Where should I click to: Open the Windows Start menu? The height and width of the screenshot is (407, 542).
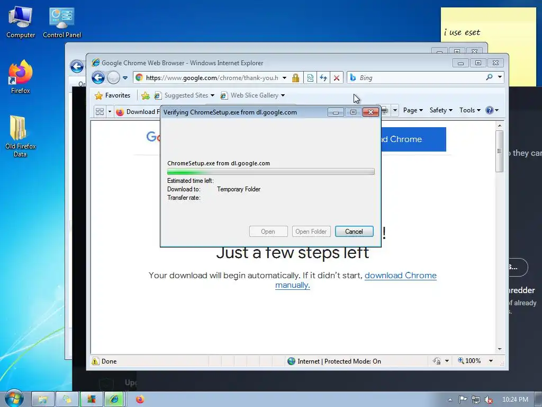pos(14,398)
